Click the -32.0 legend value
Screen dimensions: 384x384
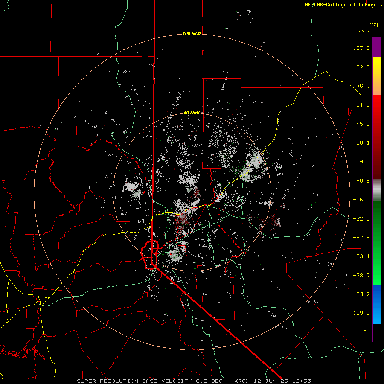pyautogui.click(x=361, y=219)
